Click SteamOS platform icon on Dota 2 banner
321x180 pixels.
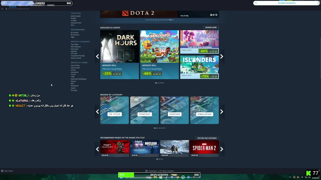[x=216, y=15]
